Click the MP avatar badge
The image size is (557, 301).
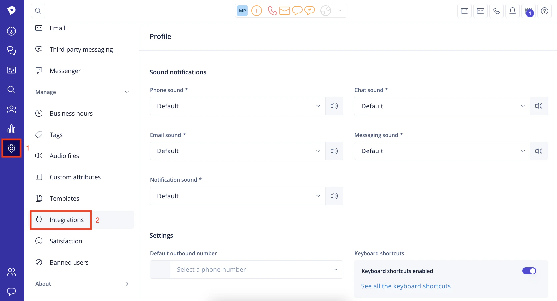242,11
